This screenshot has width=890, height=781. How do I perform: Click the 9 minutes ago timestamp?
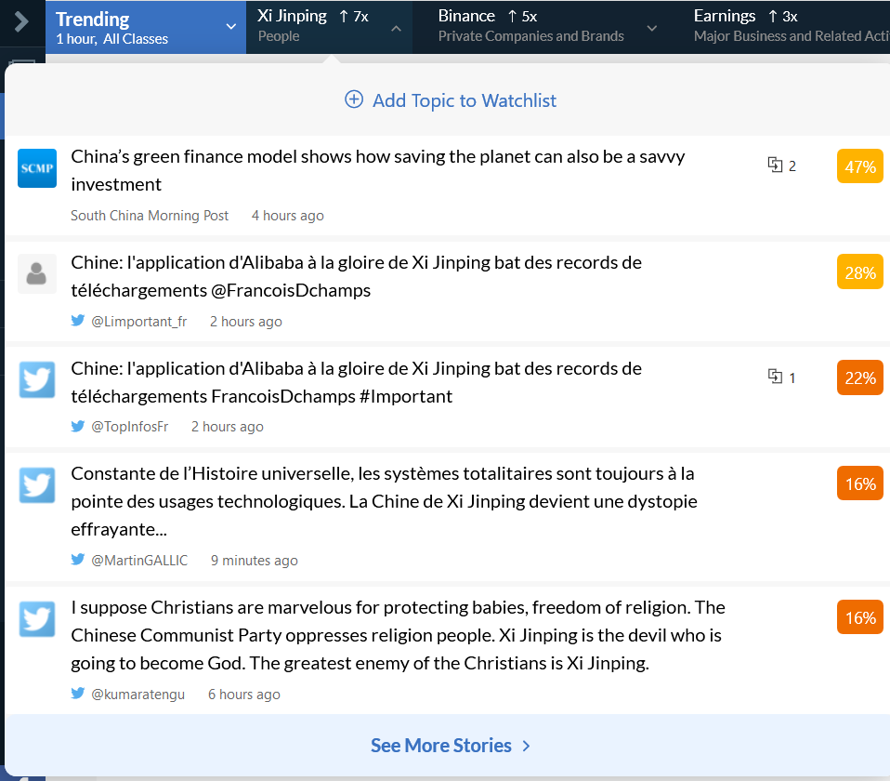255,561
